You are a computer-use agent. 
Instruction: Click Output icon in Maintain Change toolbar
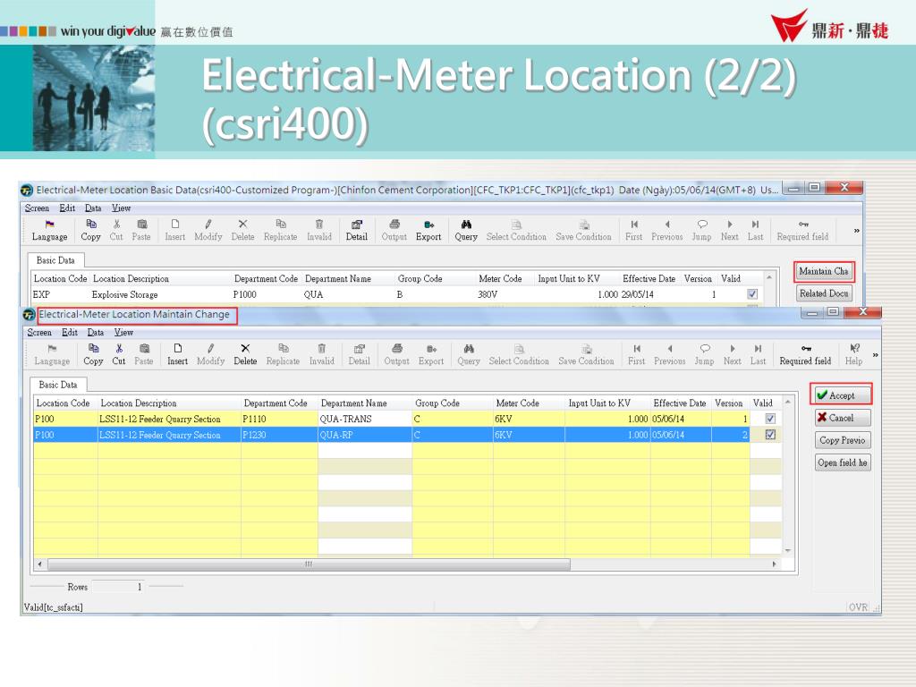click(396, 348)
